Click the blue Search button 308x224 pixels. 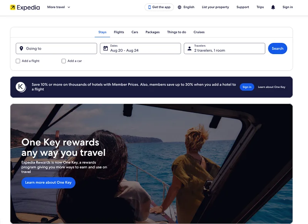pyautogui.click(x=277, y=48)
